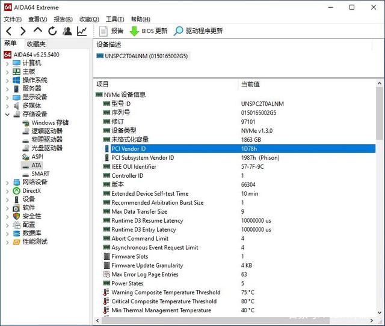Open 光盘驱动器 tree item
This screenshot has width=385, height=326.
point(47,148)
